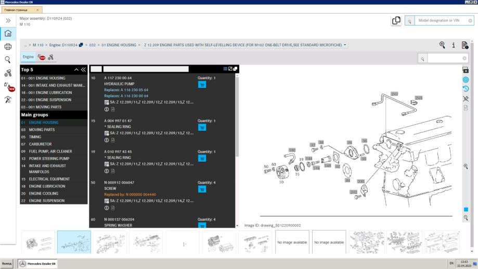Click the pin icon on right toolbar
The image size is (478, 269).
466,98
